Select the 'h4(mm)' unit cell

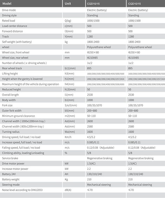click(69, 84)
